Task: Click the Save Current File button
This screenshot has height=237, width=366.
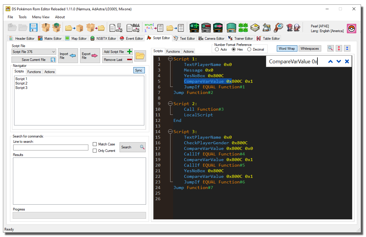Action: (x=34, y=59)
